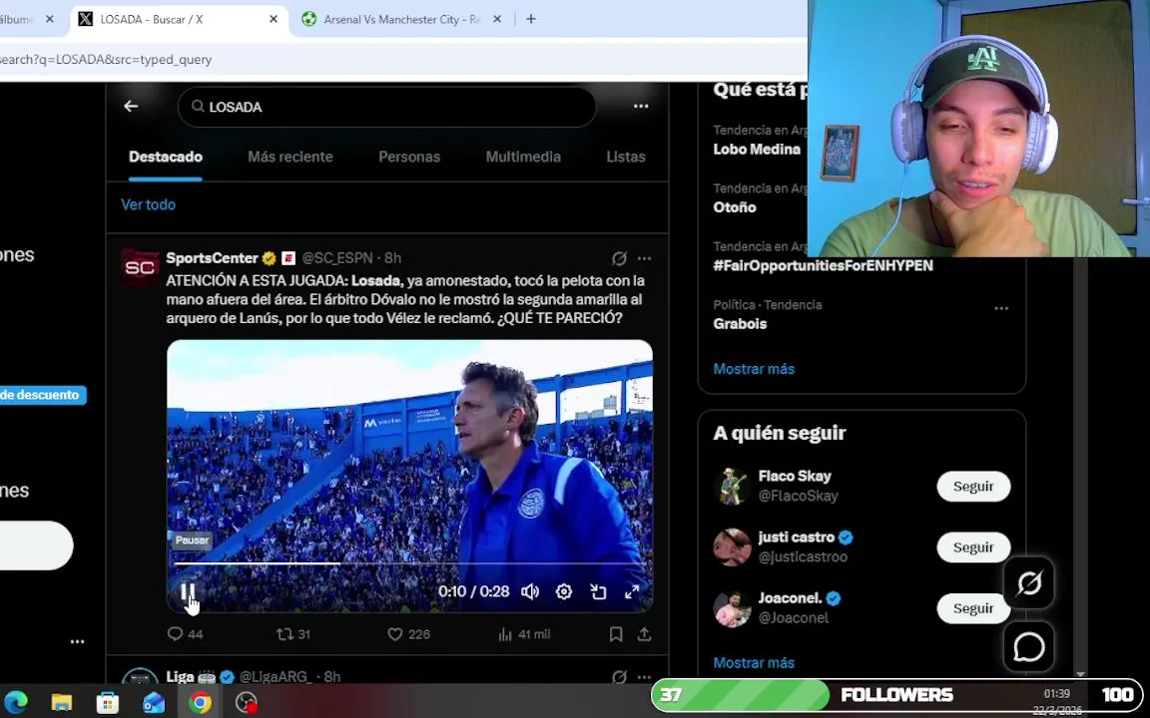Pause the SportsCenter video
1150x718 pixels.
188,591
